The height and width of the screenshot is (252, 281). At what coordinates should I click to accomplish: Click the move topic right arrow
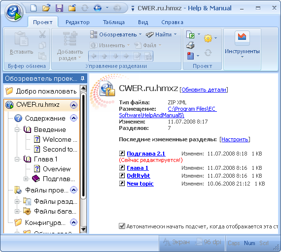[126, 56]
